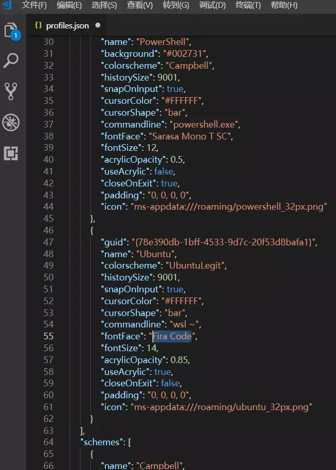Open the Search view in activity bar
The width and height of the screenshot is (336, 470).
tap(11, 61)
